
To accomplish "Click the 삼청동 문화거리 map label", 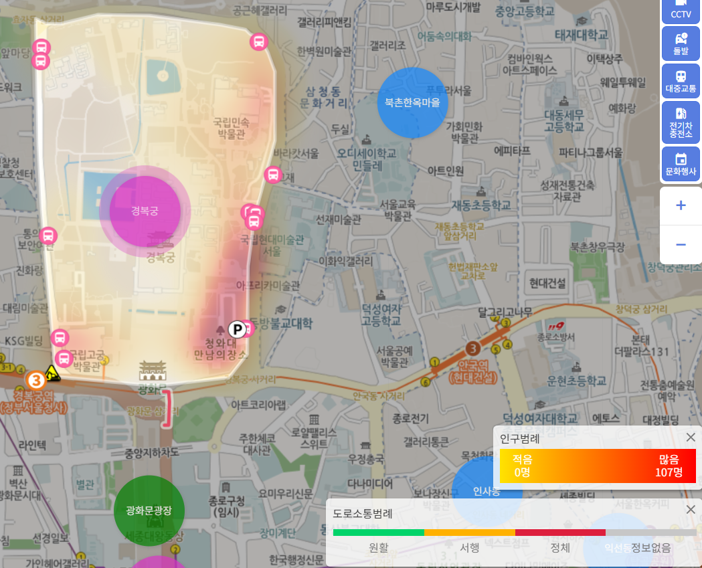I will point(323,98).
